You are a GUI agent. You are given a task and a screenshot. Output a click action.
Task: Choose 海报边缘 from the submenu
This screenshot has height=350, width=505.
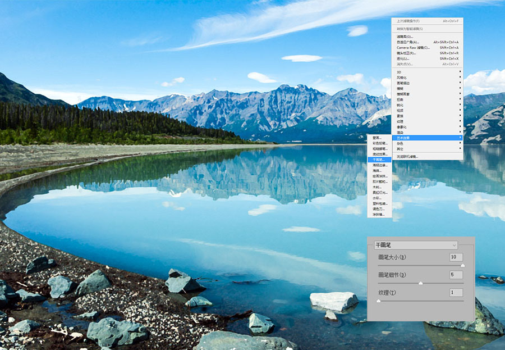pos(379,165)
